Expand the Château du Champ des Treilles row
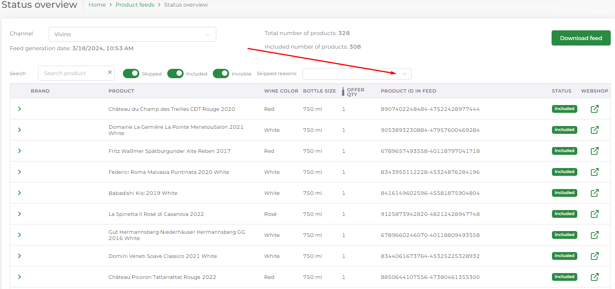 click(19, 109)
